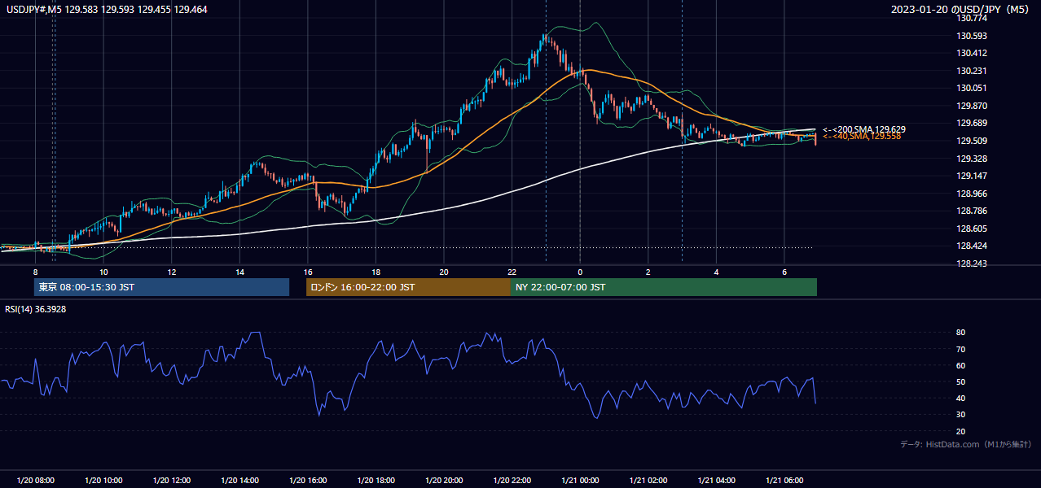
Task: Click the 1/20 20:00 time label
Action: click(444, 481)
